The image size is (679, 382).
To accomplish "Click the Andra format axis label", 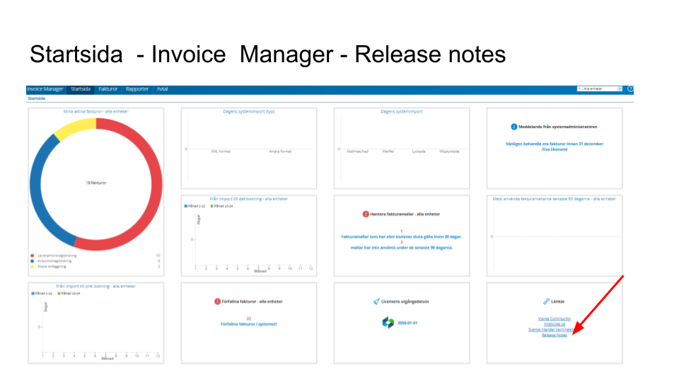I will (281, 151).
